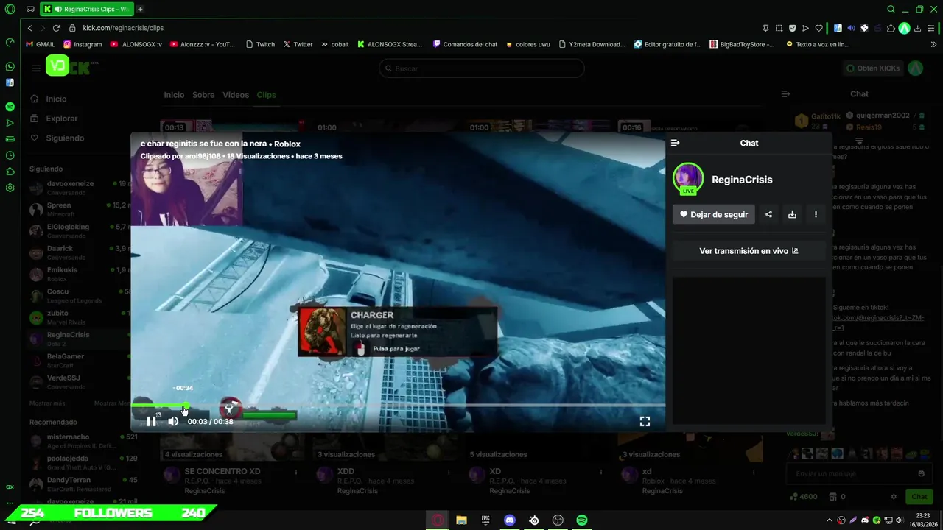Open Epic Games from taskbar
The image size is (943, 530).
(485, 520)
